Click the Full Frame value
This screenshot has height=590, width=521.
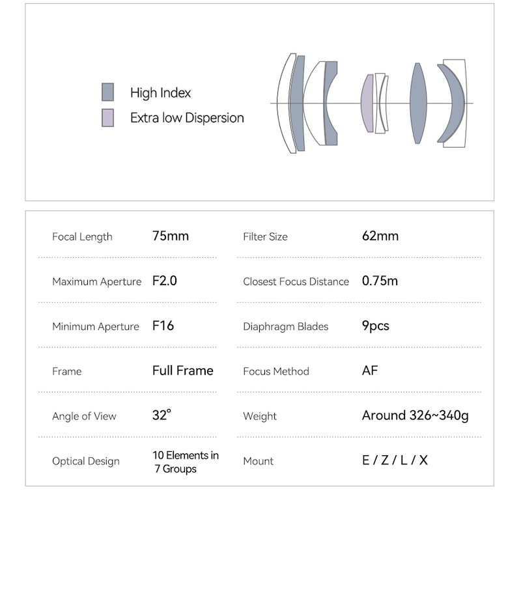tap(183, 371)
